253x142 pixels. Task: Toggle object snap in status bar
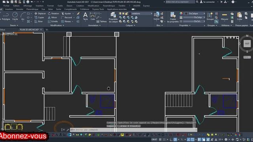pos(193,140)
